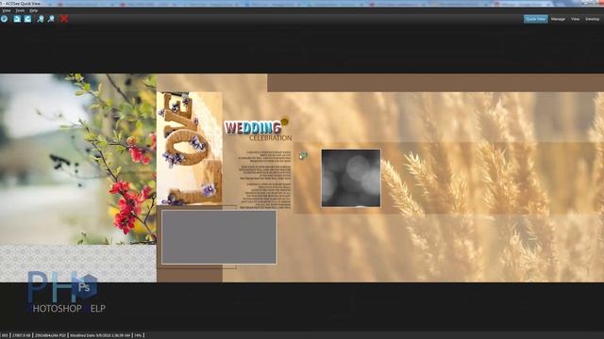Select the Quick View mode tab
The width and height of the screenshot is (604, 339).
point(535,19)
